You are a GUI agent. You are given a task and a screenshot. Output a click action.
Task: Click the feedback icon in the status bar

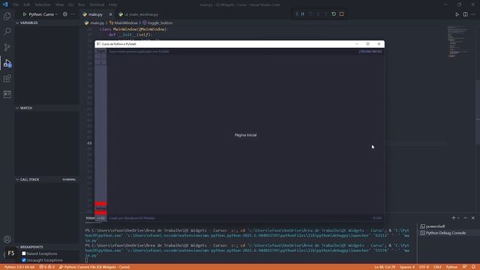(464, 267)
